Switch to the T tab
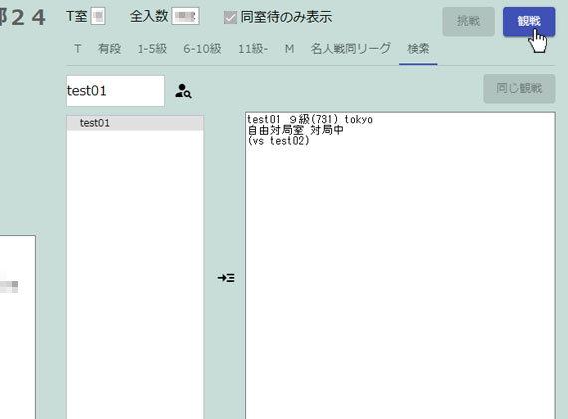568x419 pixels. (x=77, y=49)
